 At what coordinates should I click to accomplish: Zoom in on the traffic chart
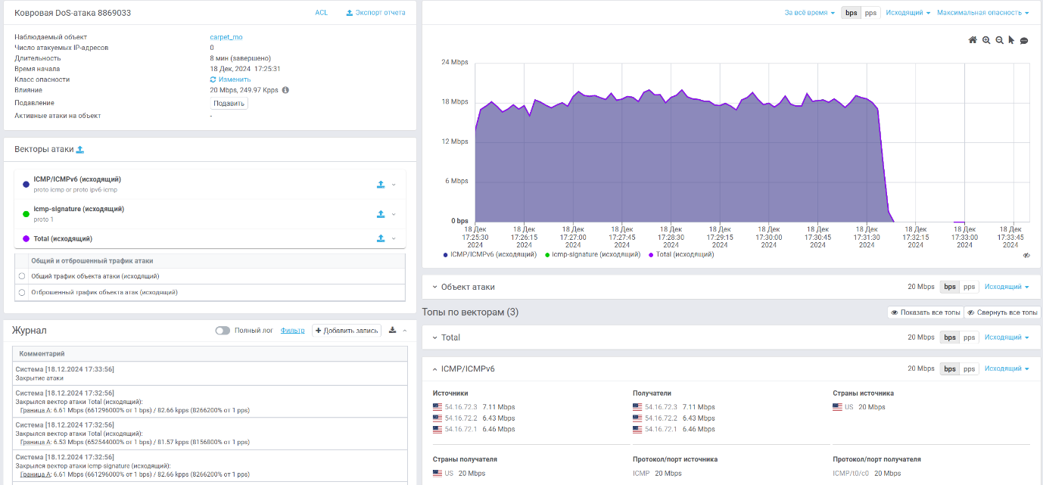pyautogui.click(x=986, y=40)
